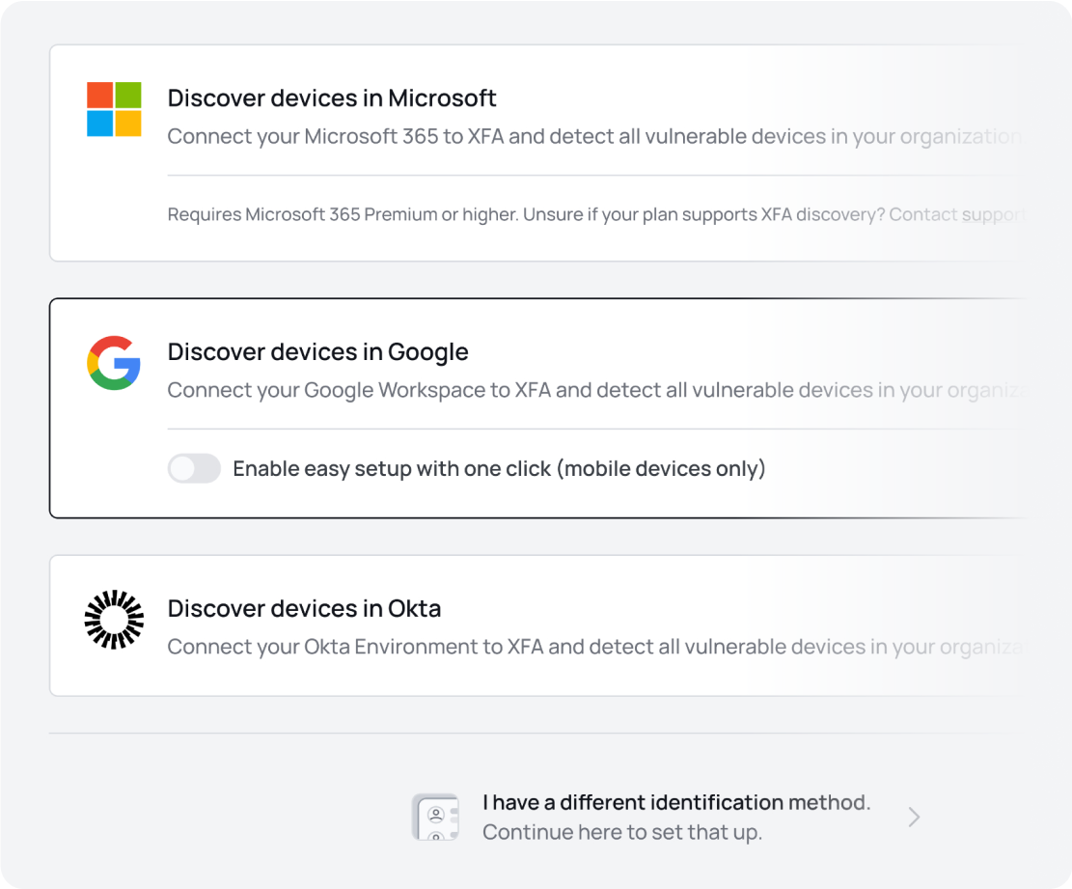
Task: Click 'I have a different identification method' text
Action: (675, 802)
